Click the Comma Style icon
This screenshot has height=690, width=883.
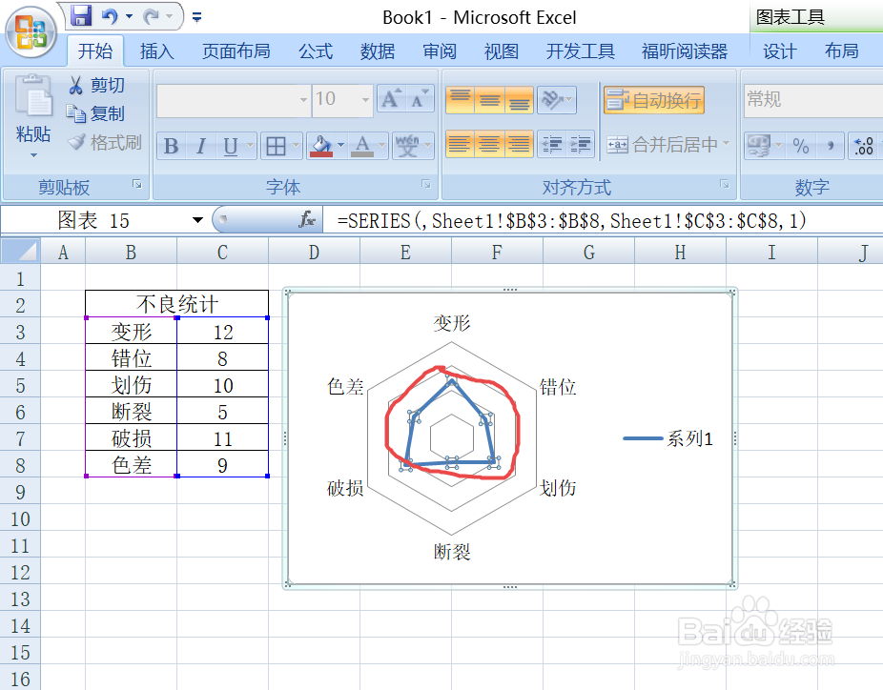(831, 146)
